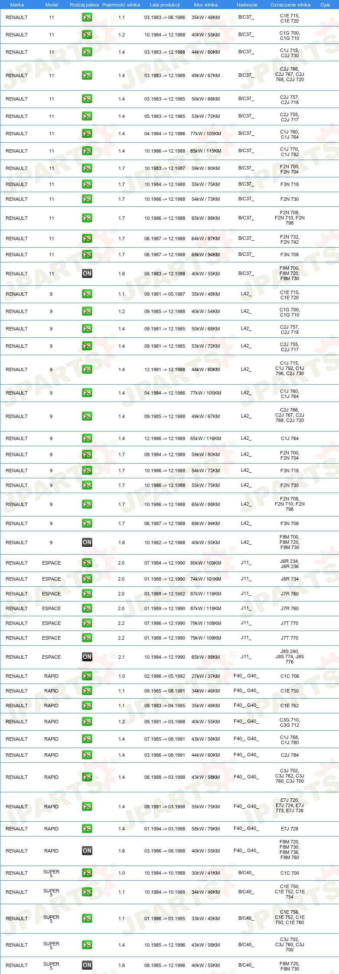Screen dimensions: 339x974
Task: Click engine codes C1J 768, C1J 780
Action: [x=290, y=740]
